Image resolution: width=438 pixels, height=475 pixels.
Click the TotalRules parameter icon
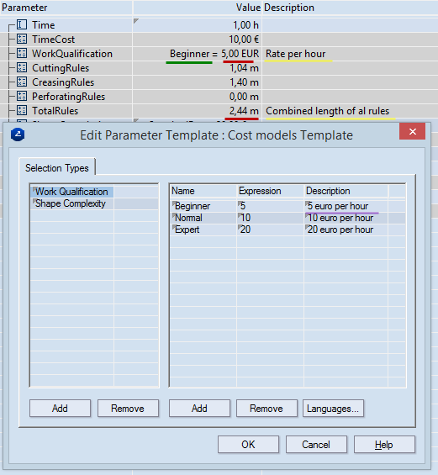tap(22, 111)
